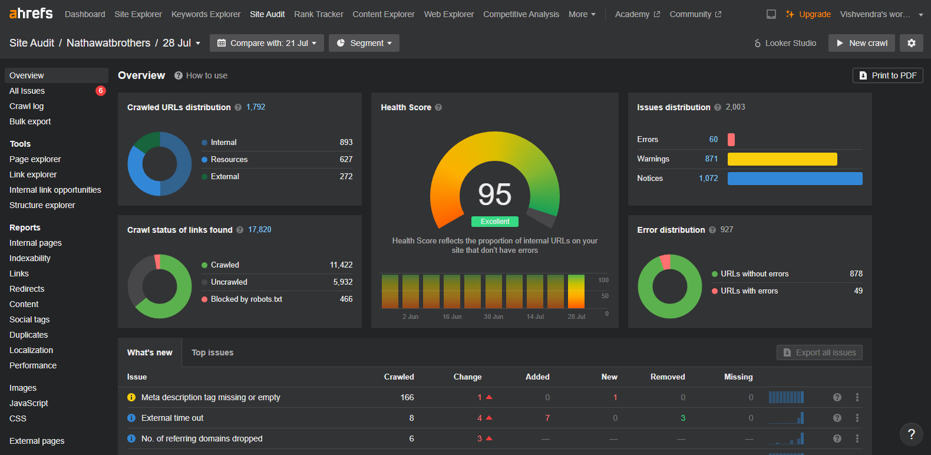The height and width of the screenshot is (455, 931).
Task: Open Academy external link
Action: coord(638,14)
